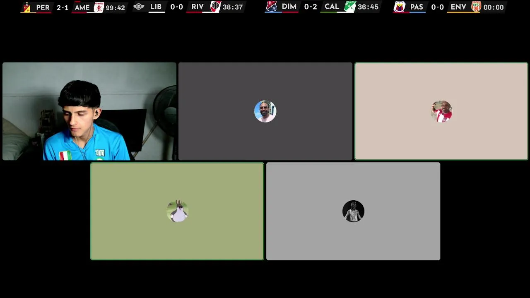The width and height of the screenshot is (530, 298).
Task: Click the light gray participant tile
Action: 353,211
